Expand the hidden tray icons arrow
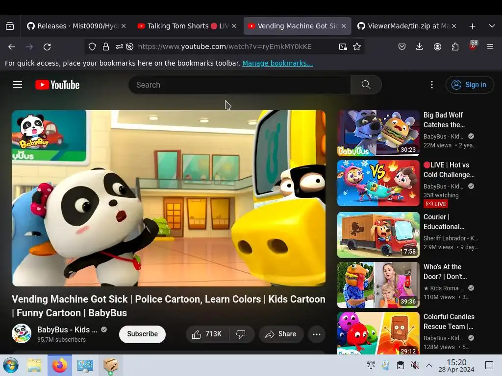The image size is (502, 376). tap(429, 365)
